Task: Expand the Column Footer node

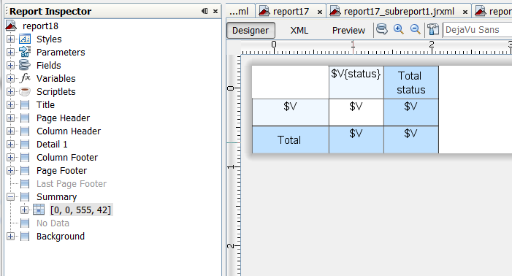Action: pyautogui.click(x=10, y=157)
